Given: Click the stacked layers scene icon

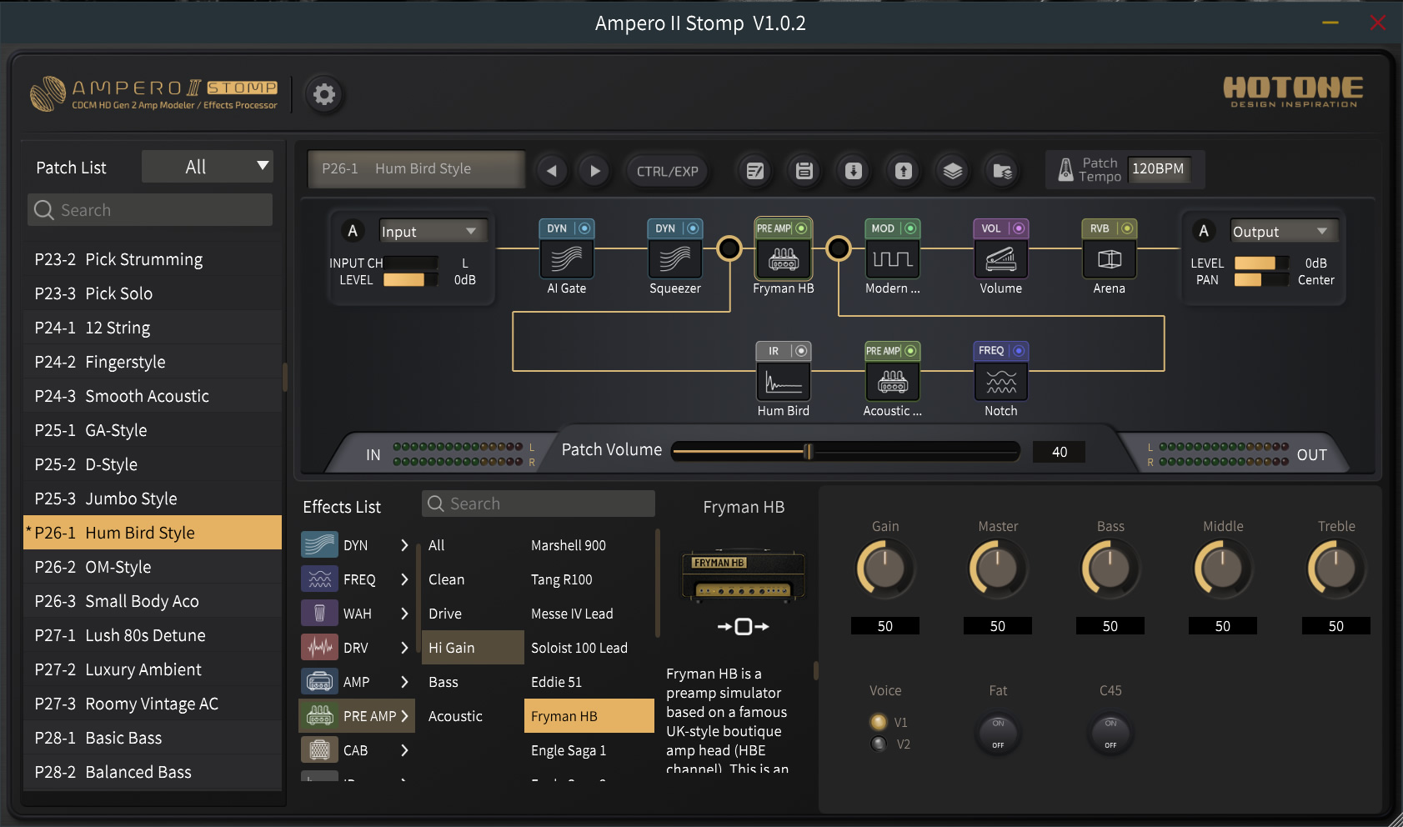Looking at the screenshot, I should tap(953, 171).
